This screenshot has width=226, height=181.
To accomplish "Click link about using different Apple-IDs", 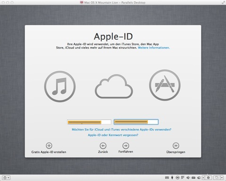I will (x=121, y=130).
